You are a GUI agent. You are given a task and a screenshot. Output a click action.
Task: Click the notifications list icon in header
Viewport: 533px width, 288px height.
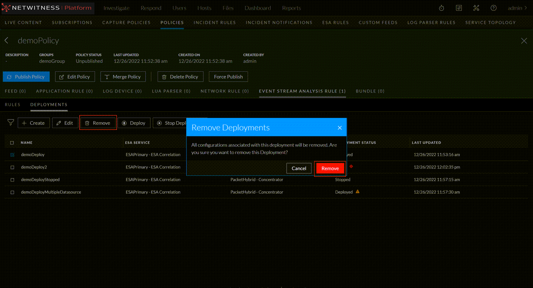(x=459, y=8)
